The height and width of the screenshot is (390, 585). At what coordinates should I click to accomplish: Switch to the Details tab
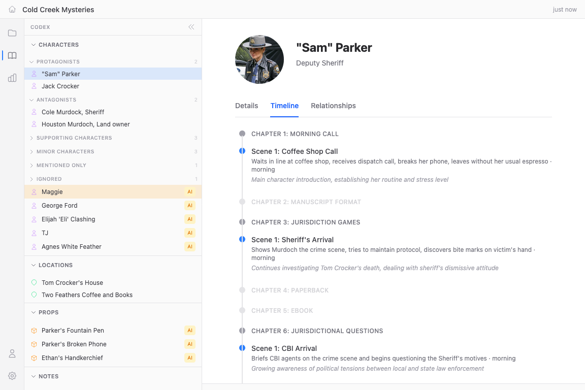click(246, 106)
